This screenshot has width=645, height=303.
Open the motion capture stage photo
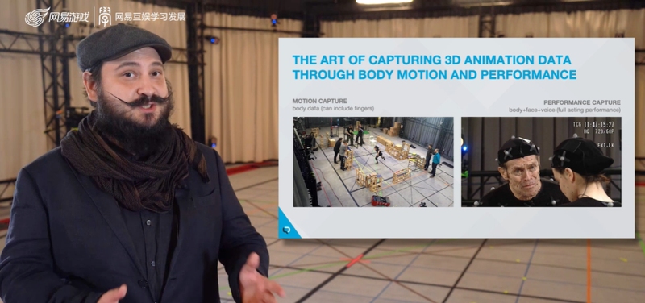(373, 161)
